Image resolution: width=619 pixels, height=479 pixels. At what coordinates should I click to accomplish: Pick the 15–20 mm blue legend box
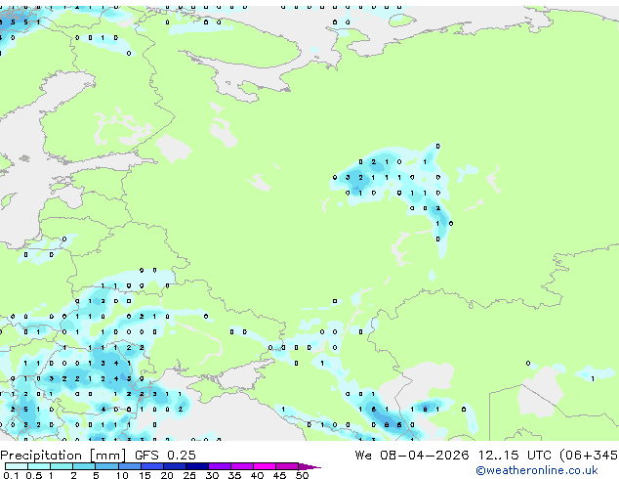(152, 466)
